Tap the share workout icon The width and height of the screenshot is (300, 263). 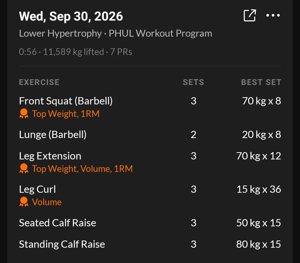250,15
